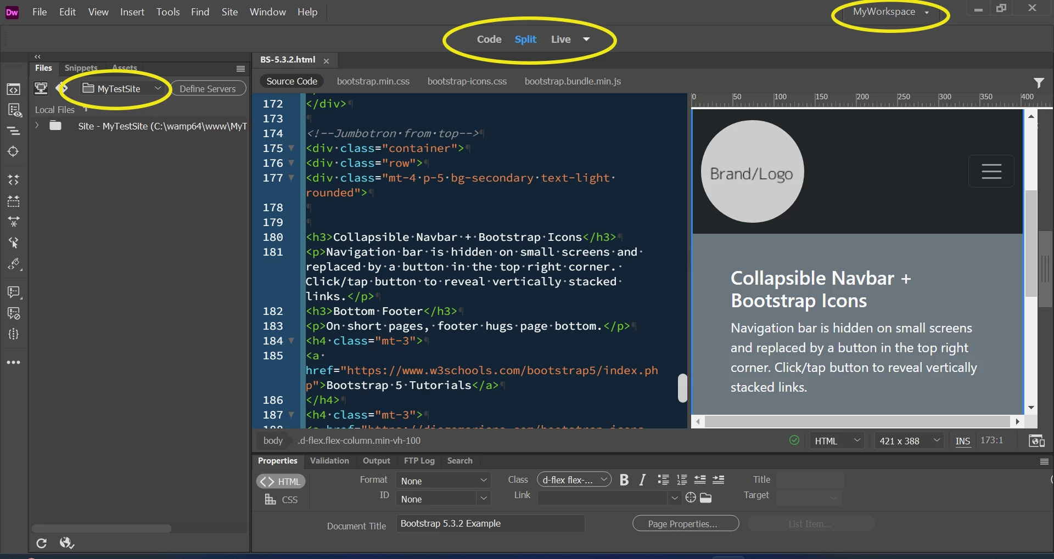Click the Brand/Logo circle in live preview
Image resolution: width=1054 pixels, height=559 pixels.
(753, 172)
